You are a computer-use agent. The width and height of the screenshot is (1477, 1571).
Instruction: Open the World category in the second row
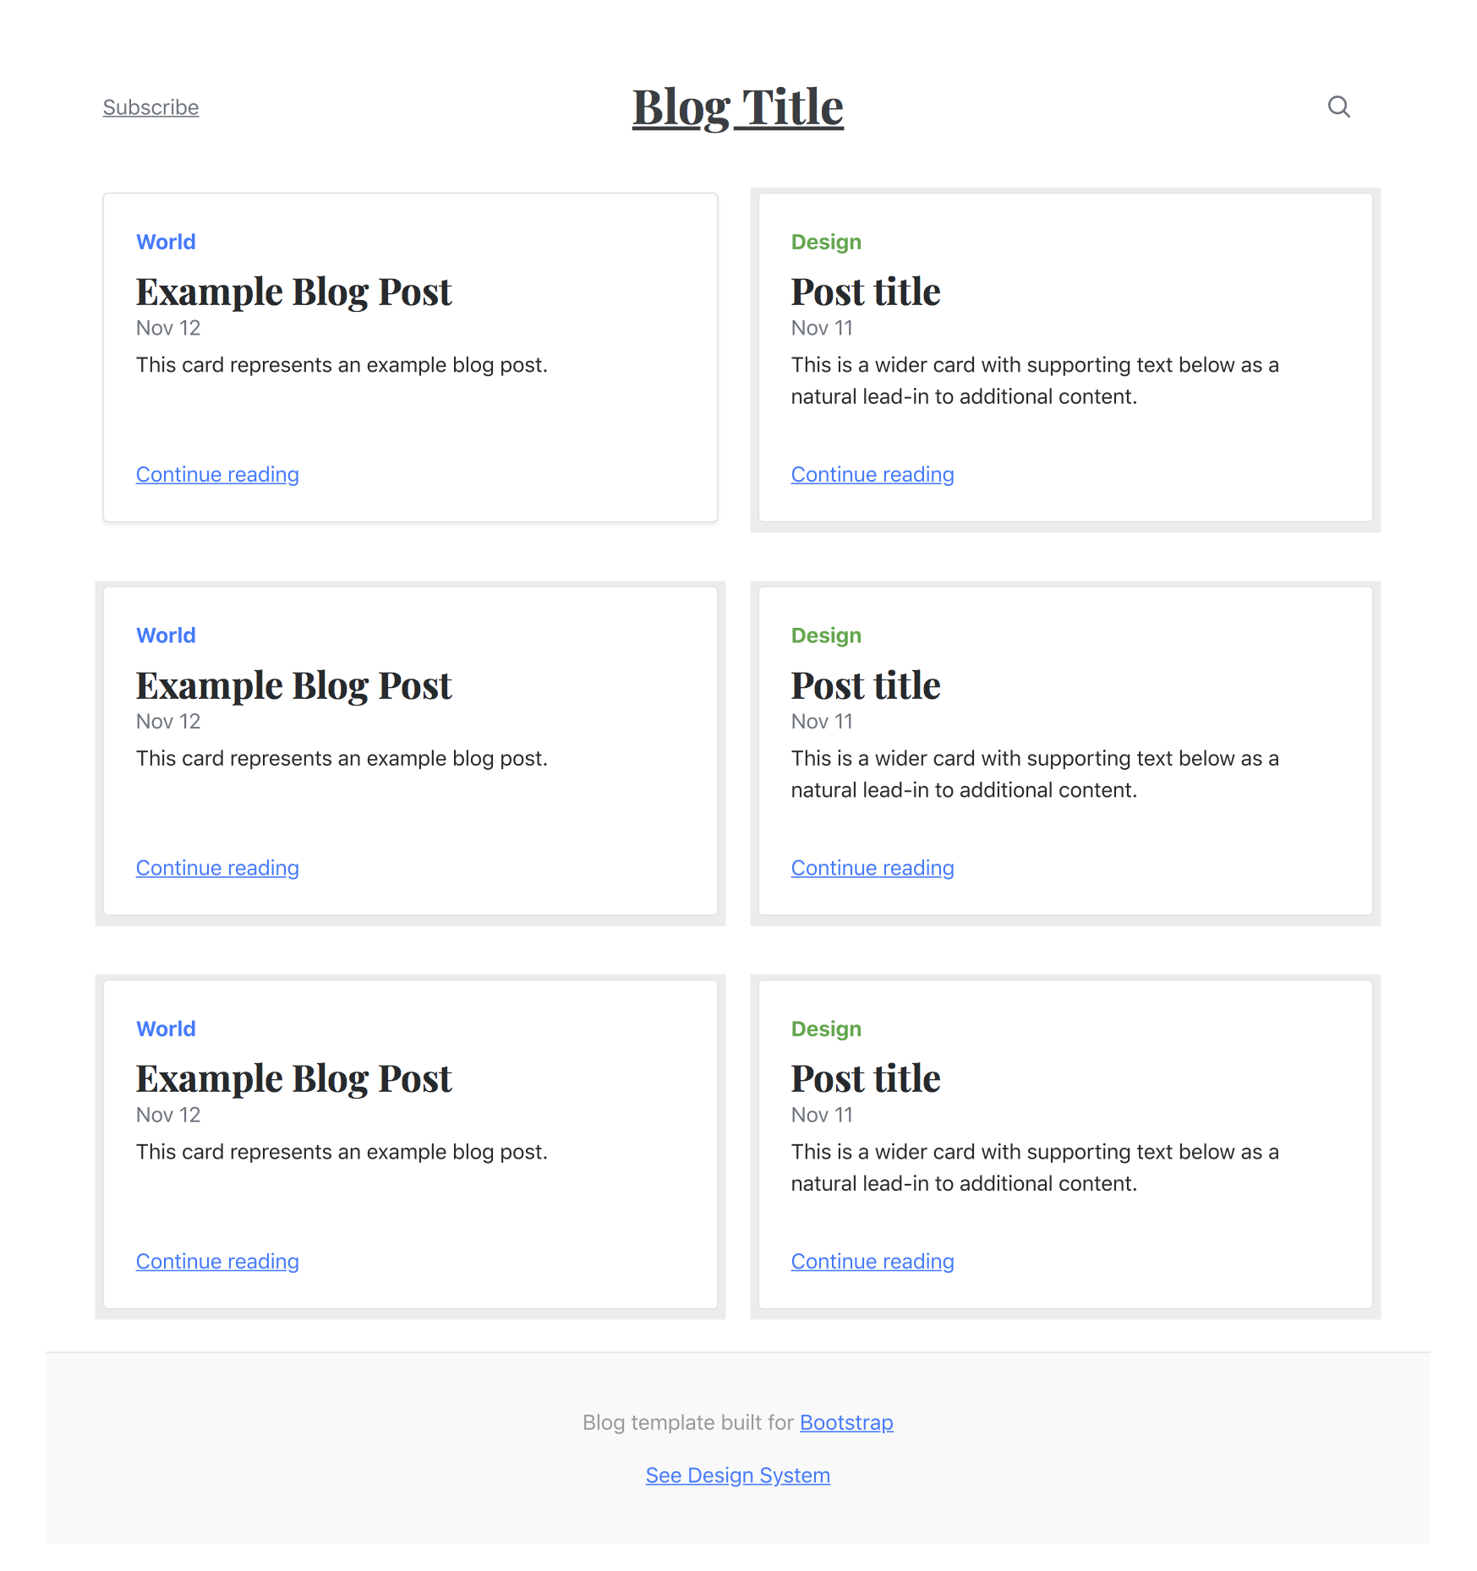pyautogui.click(x=165, y=635)
